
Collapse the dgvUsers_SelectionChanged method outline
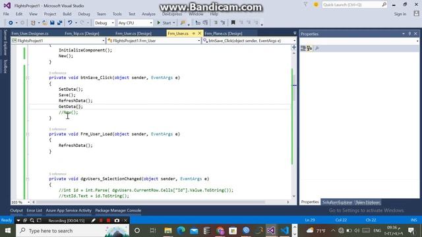point(28,179)
